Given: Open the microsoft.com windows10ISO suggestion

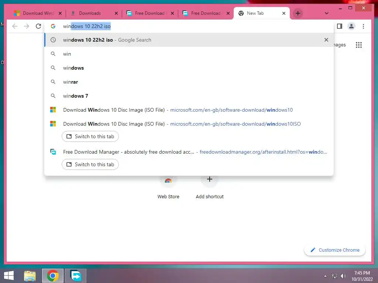Looking at the screenshot, I should point(189,124).
